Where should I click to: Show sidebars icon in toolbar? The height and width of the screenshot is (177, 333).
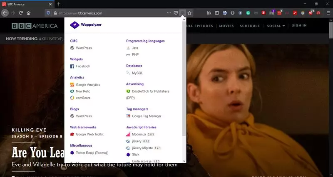pyautogui.click(x=217, y=13)
